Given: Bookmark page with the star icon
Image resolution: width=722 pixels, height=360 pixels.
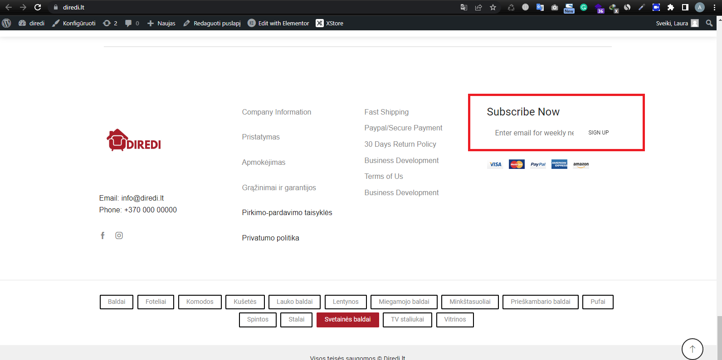Looking at the screenshot, I should (493, 7).
